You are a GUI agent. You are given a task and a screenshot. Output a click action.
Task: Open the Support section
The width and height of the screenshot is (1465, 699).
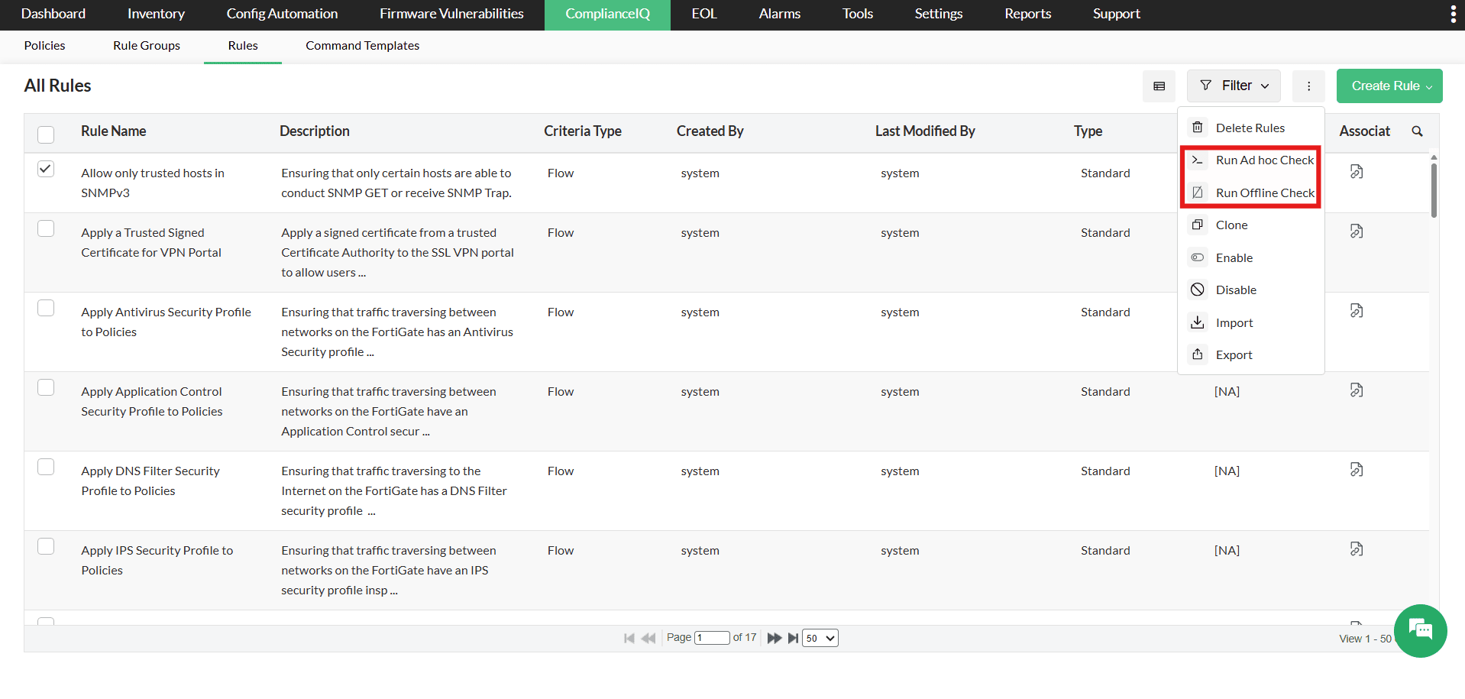coord(1116,14)
